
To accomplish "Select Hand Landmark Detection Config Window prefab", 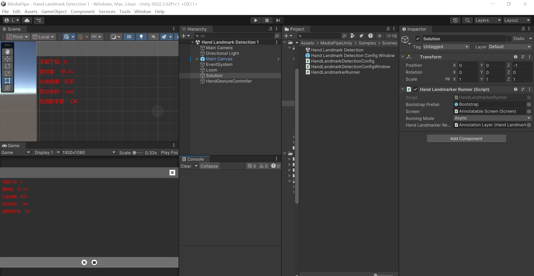I will point(353,56).
